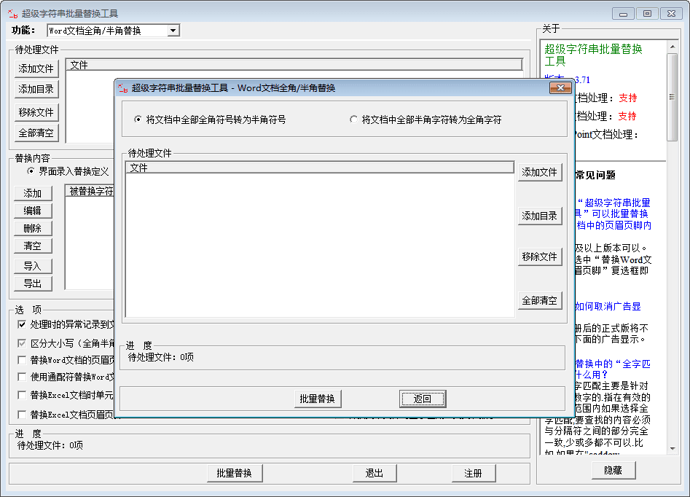This screenshot has height=497, width=690.
Task: Enable 使用通配符替换Word checkbox
Action: (22, 377)
